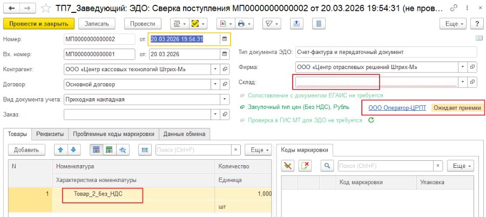Click the list settings icon in goods toolbar
This screenshot has width=486, height=217.
[144, 150]
